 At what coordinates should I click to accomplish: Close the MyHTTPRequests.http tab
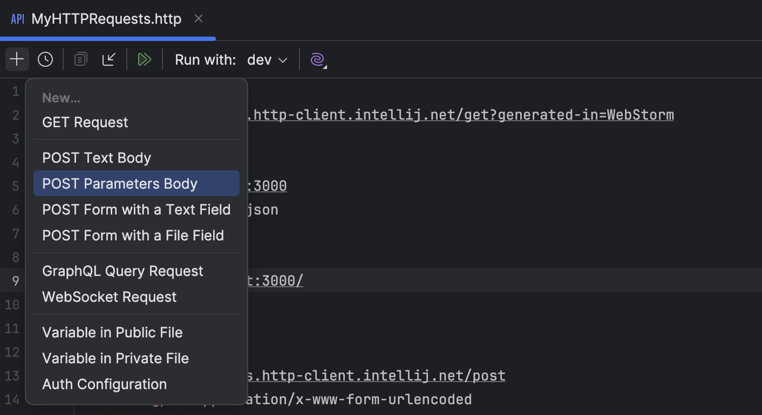(198, 18)
